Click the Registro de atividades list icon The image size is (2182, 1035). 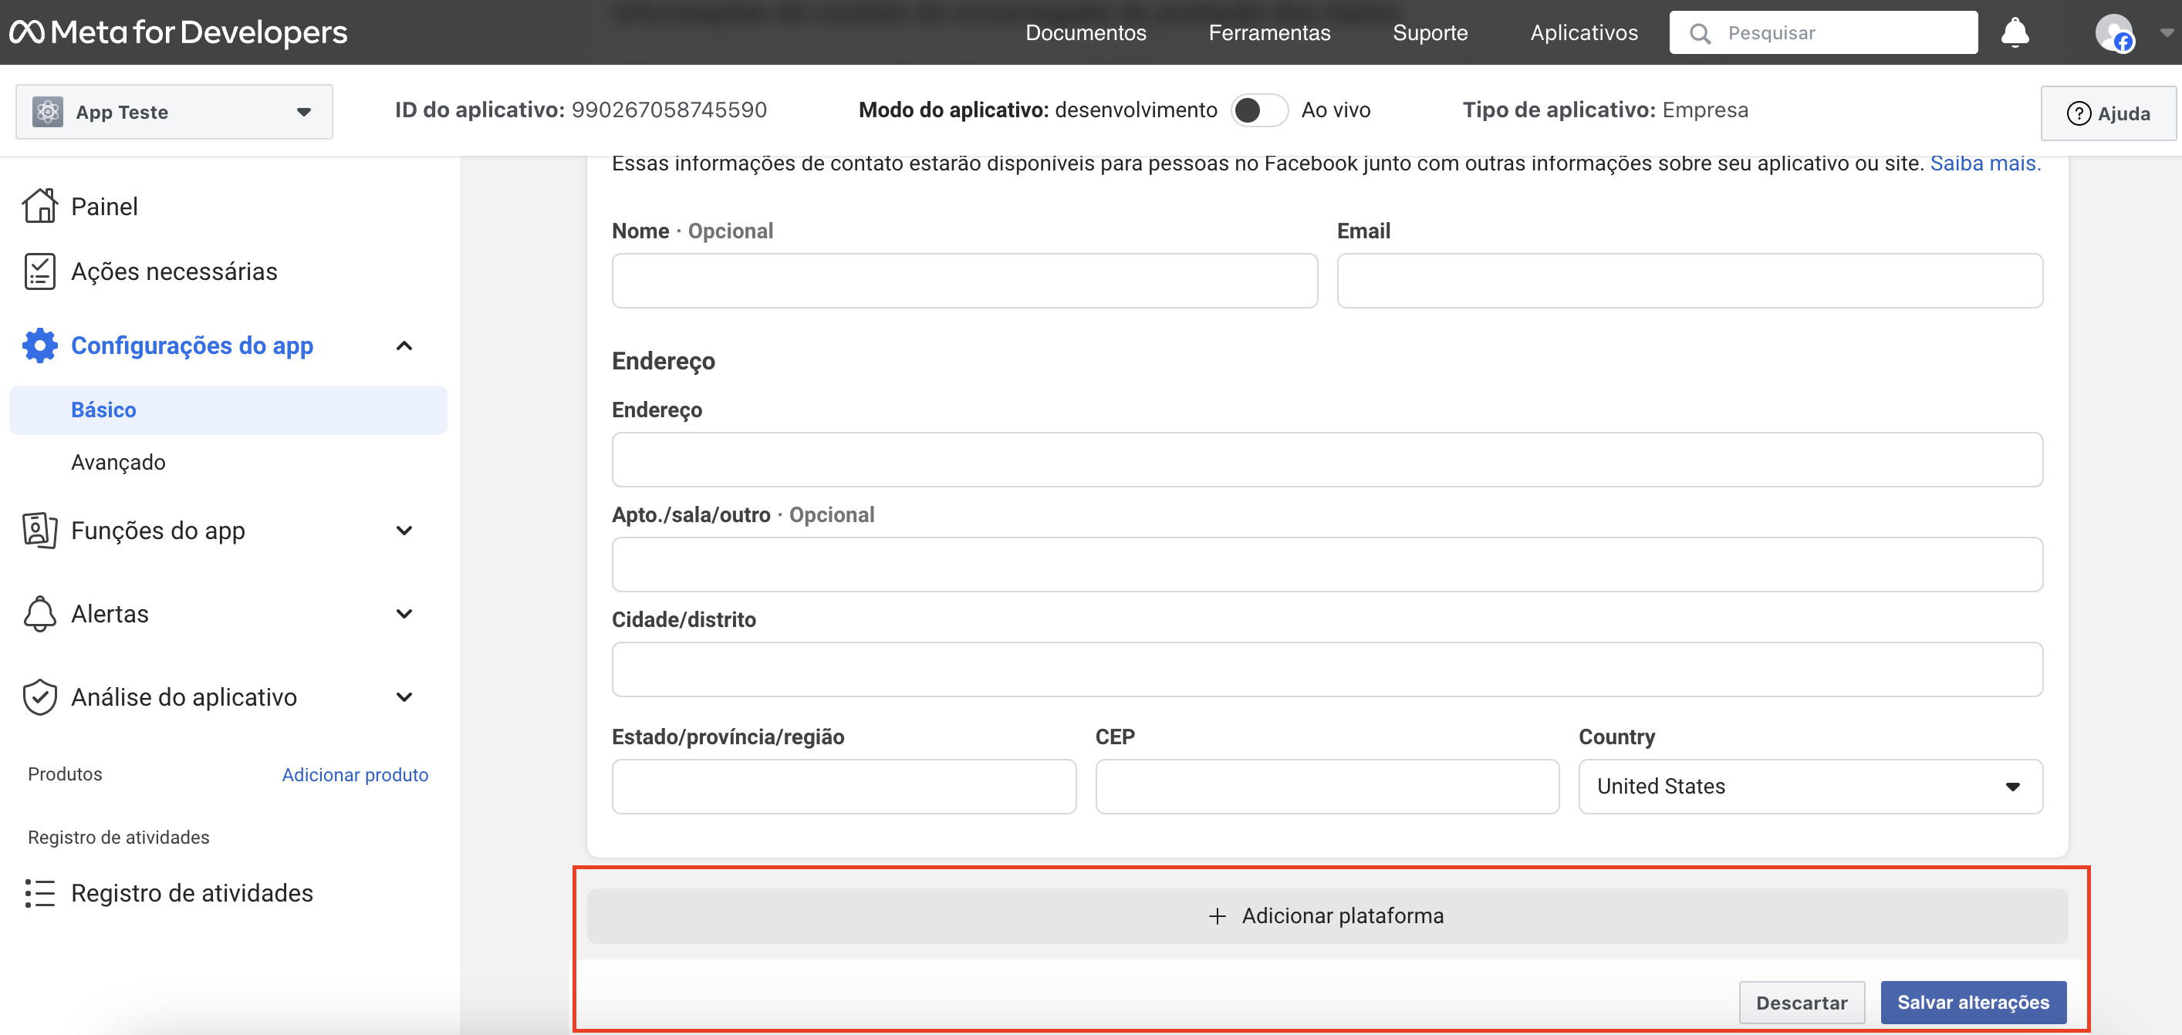[40, 893]
